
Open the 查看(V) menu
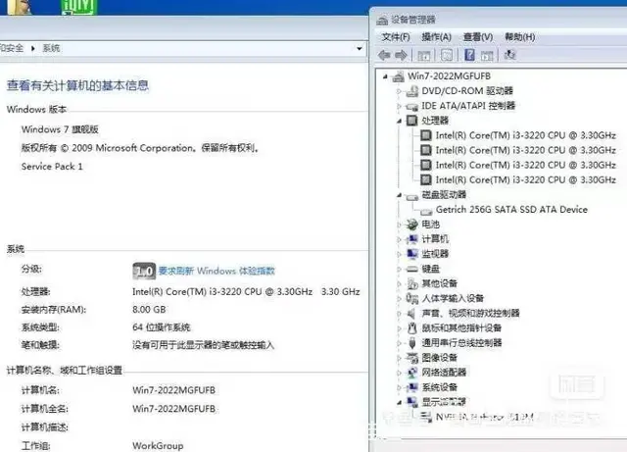pos(478,37)
